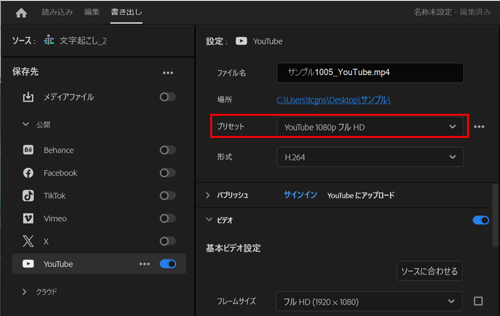Open 保存先 more options menu
The image size is (500, 316).
click(168, 73)
